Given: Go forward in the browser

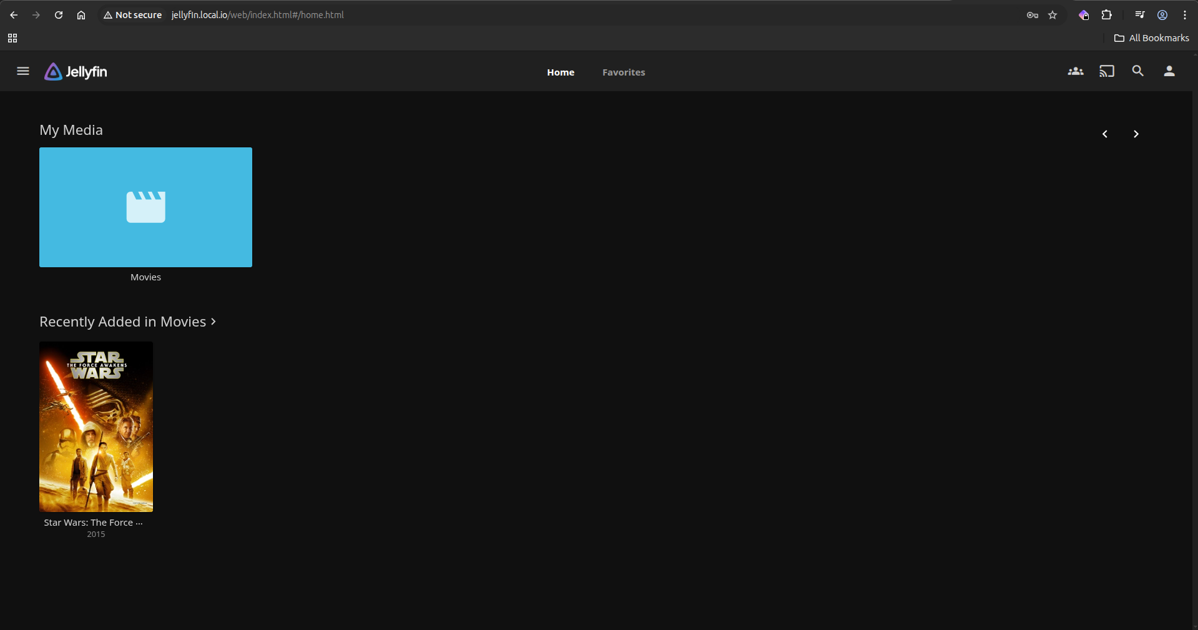Looking at the screenshot, I should point(36,15).
